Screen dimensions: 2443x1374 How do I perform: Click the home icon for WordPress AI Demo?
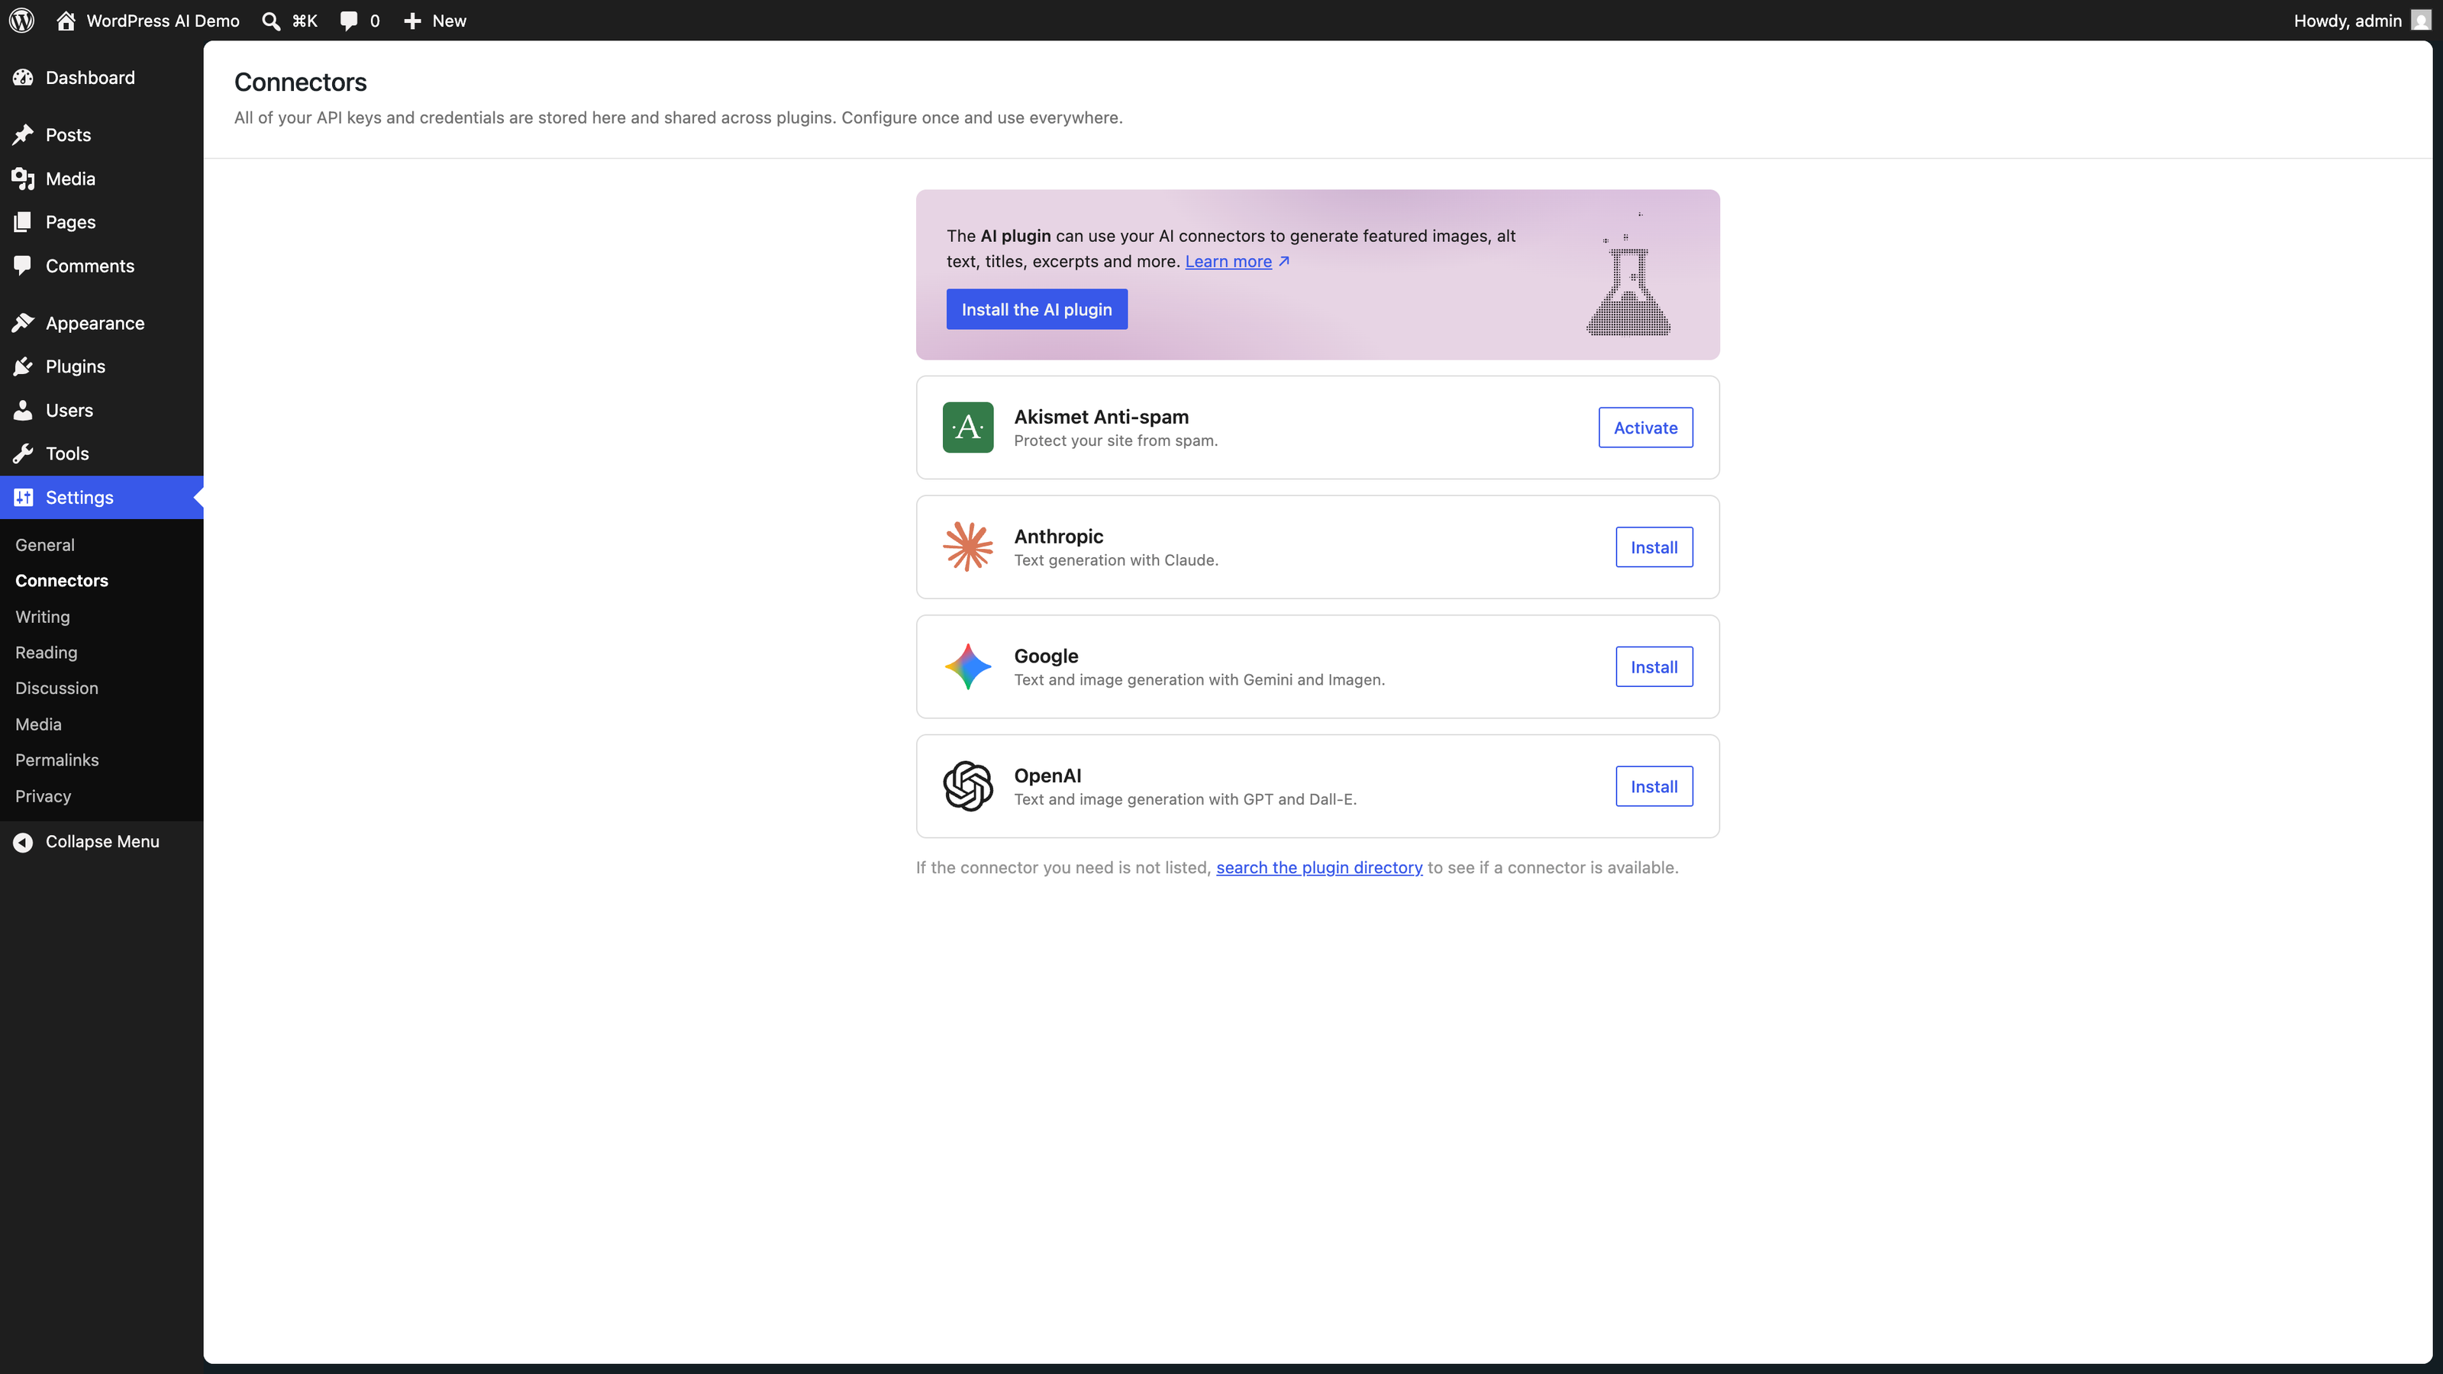66,20
